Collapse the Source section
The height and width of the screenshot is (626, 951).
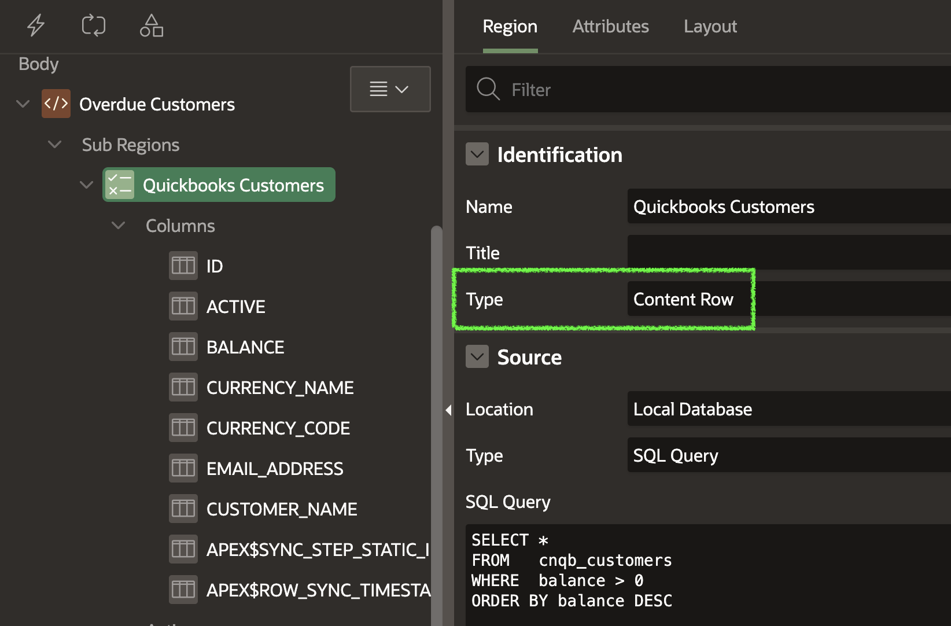click(477, 357)
